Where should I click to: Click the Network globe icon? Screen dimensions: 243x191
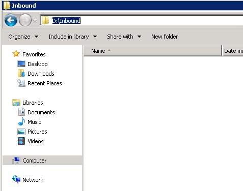(16, 179)
